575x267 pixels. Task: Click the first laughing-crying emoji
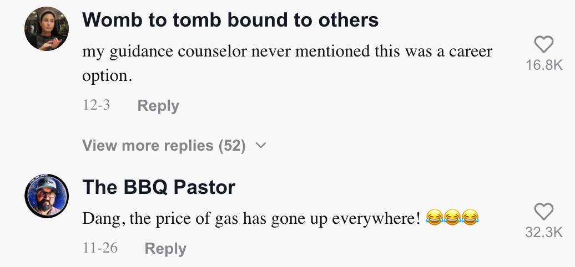(433, 218)
